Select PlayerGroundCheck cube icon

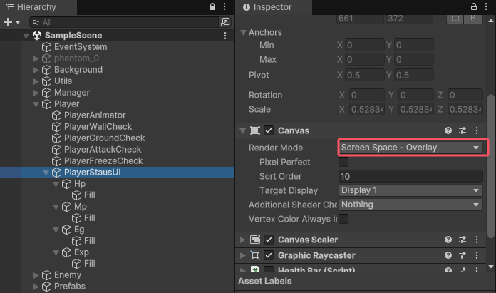point(56,138)
